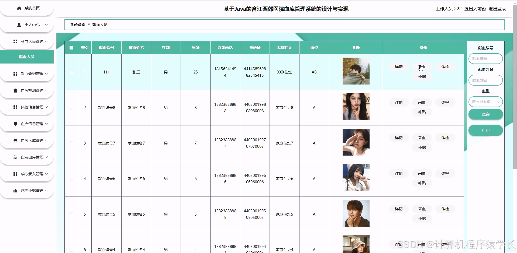Click the 联系电话 column header
The width and height of the screenshot is (517, 253).
point(225,48)
